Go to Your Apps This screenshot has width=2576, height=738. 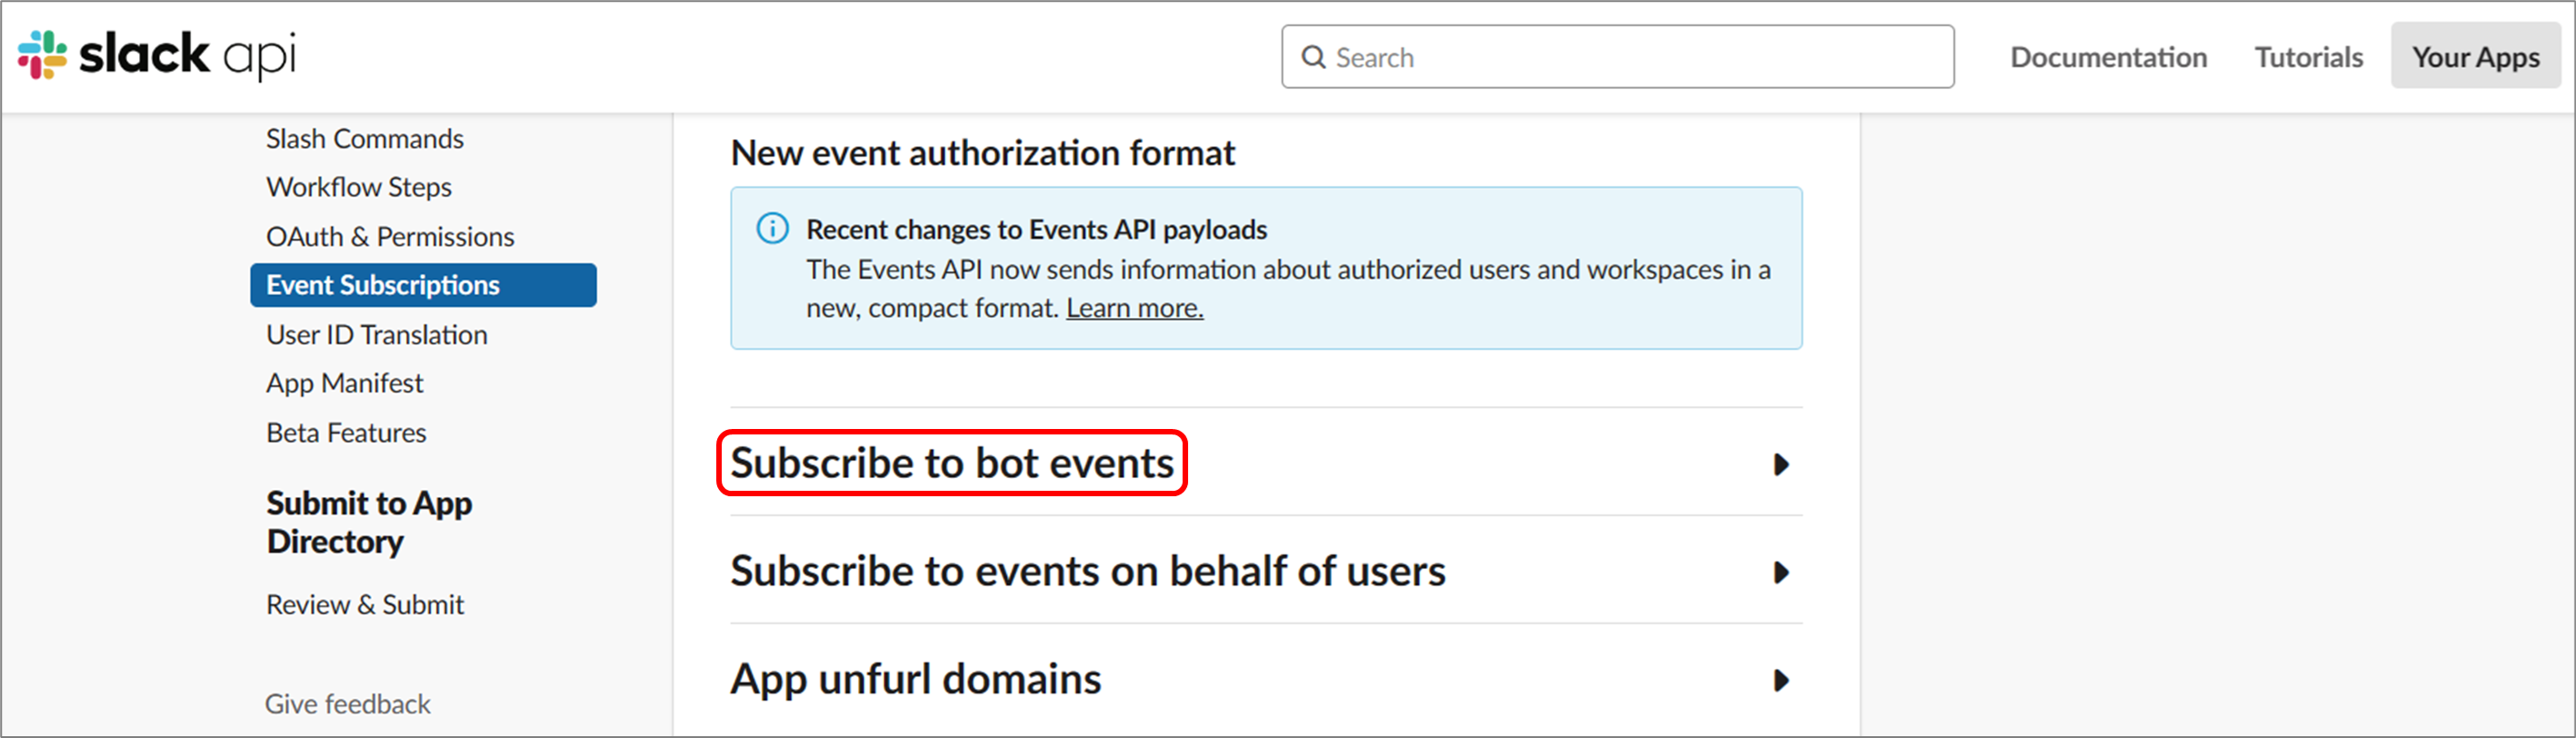pyautogui.click(x=2475, y=57)
